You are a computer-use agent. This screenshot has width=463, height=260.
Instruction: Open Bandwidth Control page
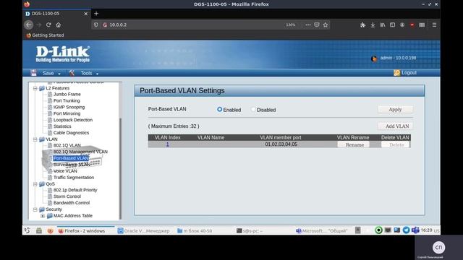click(x=72, y=203)
